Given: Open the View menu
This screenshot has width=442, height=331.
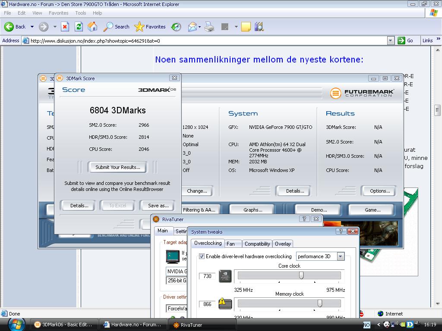Looking at the screenshot, I should 37,13.
